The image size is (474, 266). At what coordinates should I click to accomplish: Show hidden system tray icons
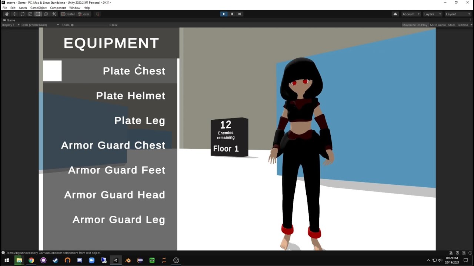[429, 260]
